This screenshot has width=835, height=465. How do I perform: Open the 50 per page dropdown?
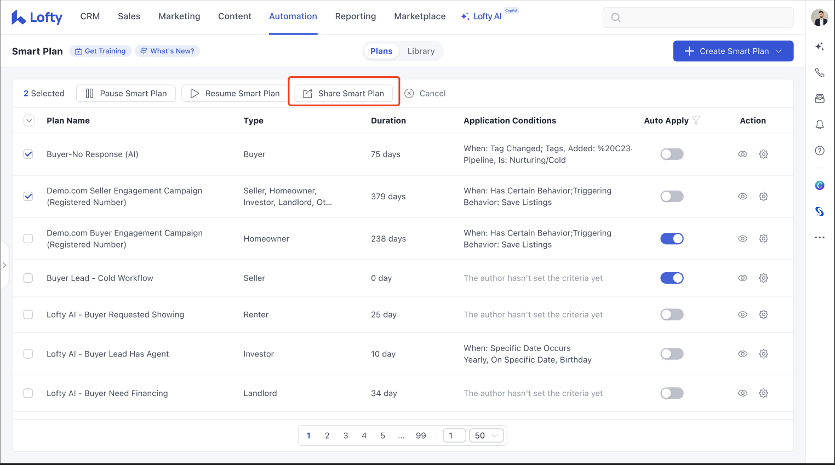pos(487,435)
